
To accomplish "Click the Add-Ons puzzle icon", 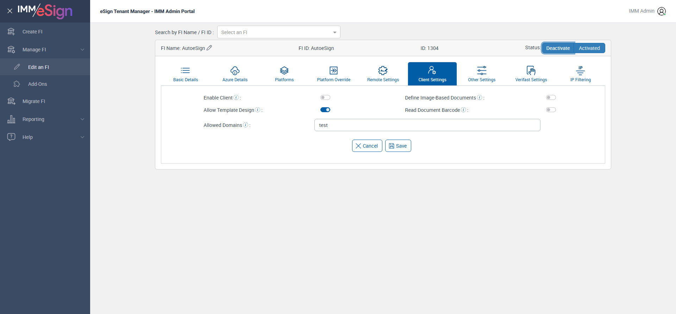I will [x=17, y=84].
